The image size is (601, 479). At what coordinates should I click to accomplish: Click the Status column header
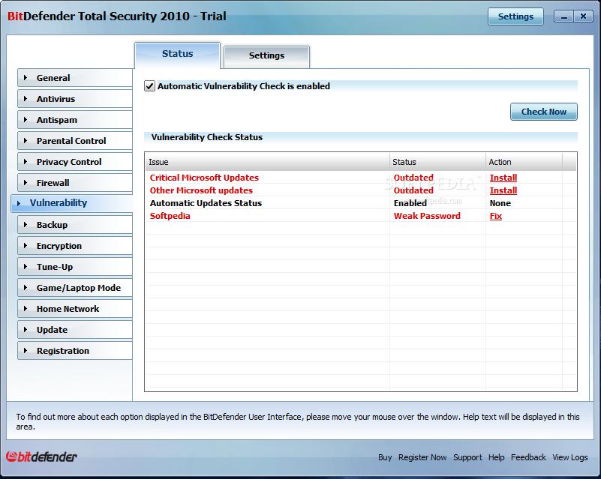pyautogui.click(x=437, y=162)
